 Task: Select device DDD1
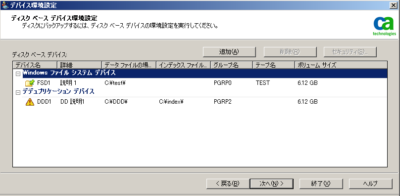[x=44, y=102]
